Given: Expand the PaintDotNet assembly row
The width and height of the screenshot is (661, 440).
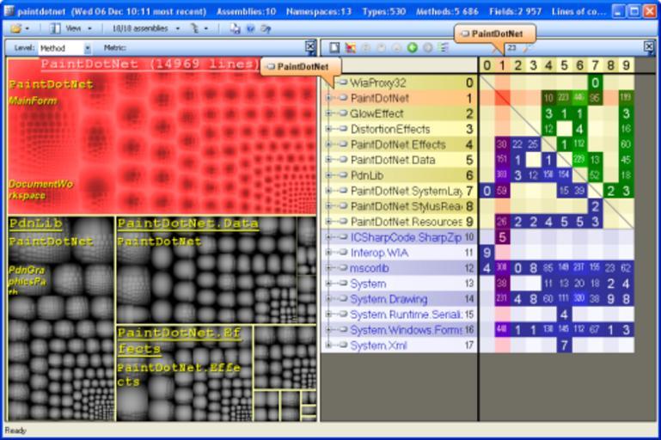Looking at the screenshot, I should coord(328,98).
